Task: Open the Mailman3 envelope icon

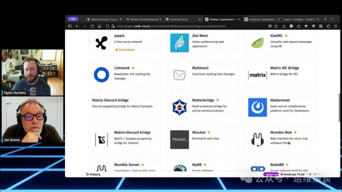Action: (180, 75)
